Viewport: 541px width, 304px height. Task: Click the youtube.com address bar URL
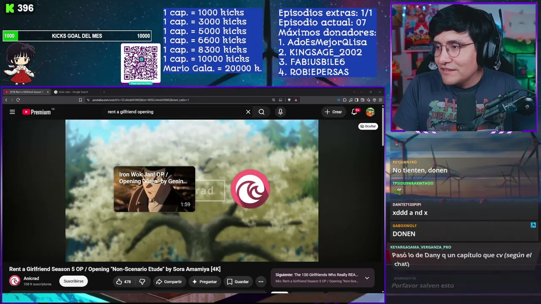point(141,100)
